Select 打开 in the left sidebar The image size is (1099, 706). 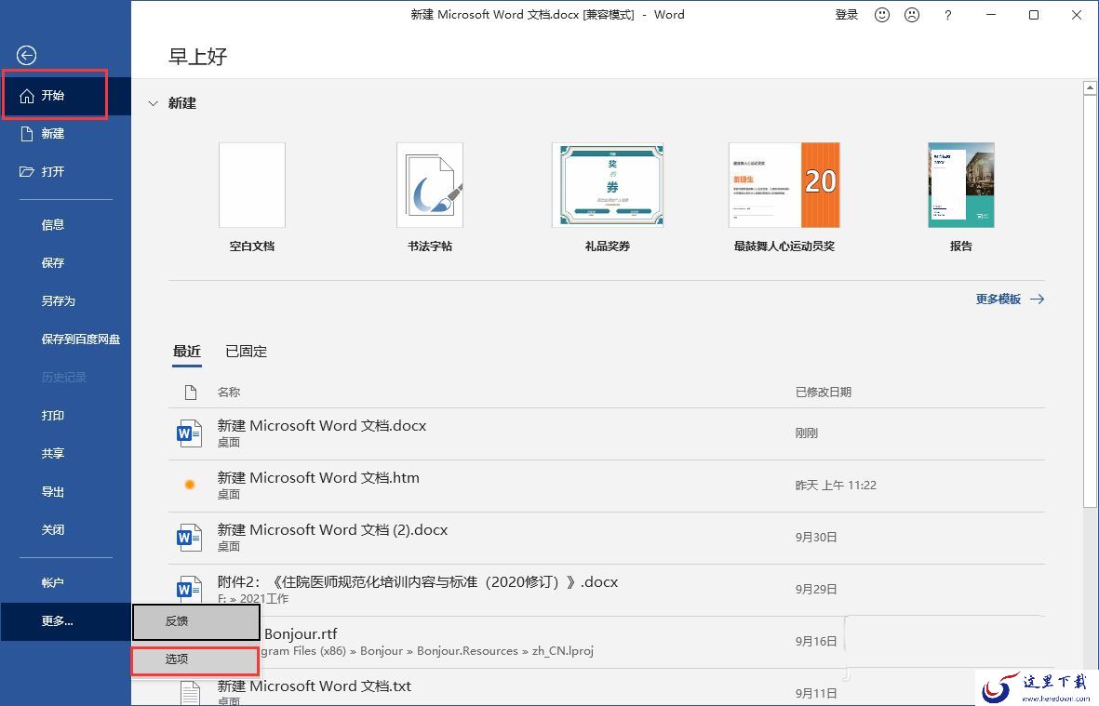[x=66, y=171]
